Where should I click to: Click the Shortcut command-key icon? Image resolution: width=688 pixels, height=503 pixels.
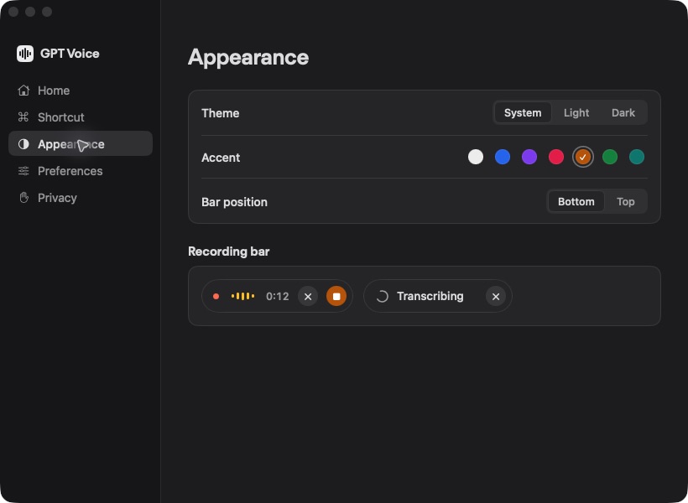23,117
